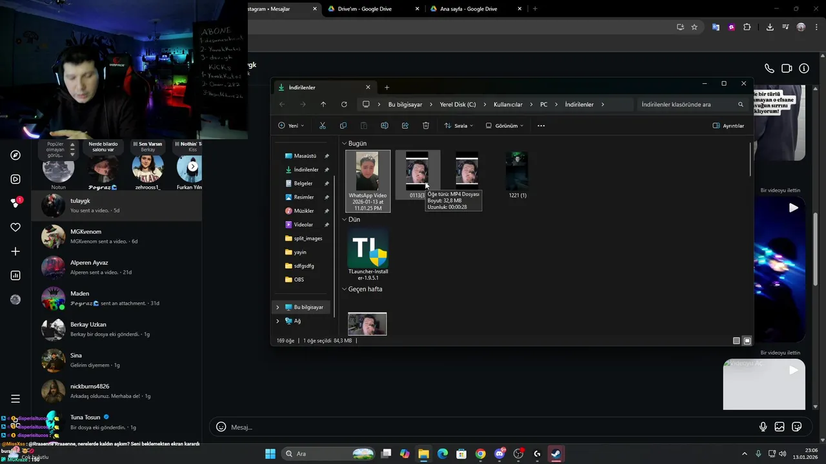826x464 pixels.
Task: Open the Sırala sort dropdown
Action: (x=459, y=126)
